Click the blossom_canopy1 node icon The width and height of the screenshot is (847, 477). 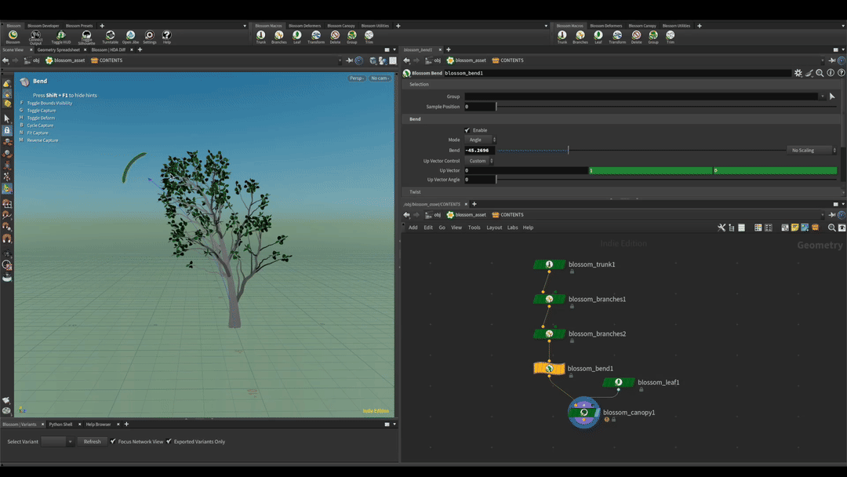584,413
